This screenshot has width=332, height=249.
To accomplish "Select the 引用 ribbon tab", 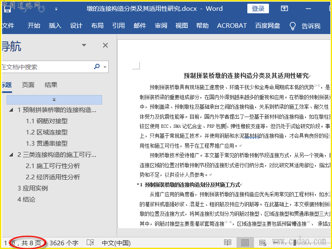I will click(119, 26).
